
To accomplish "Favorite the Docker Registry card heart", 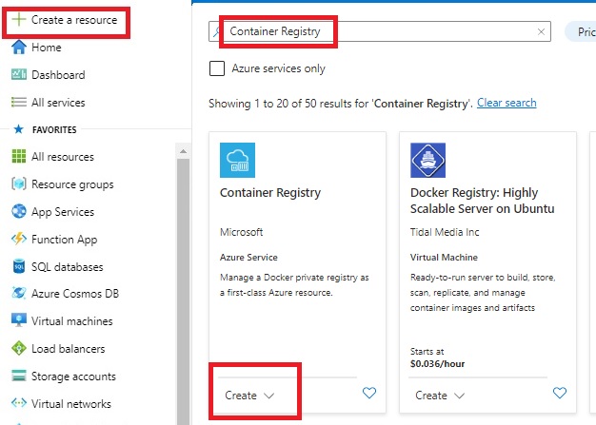I will pyautogui.click(x=560, y=394).
